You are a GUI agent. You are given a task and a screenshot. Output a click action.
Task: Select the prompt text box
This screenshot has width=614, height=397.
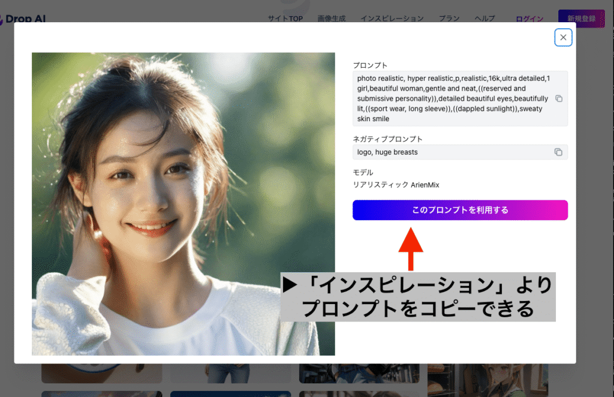click(x=460, y=99)
